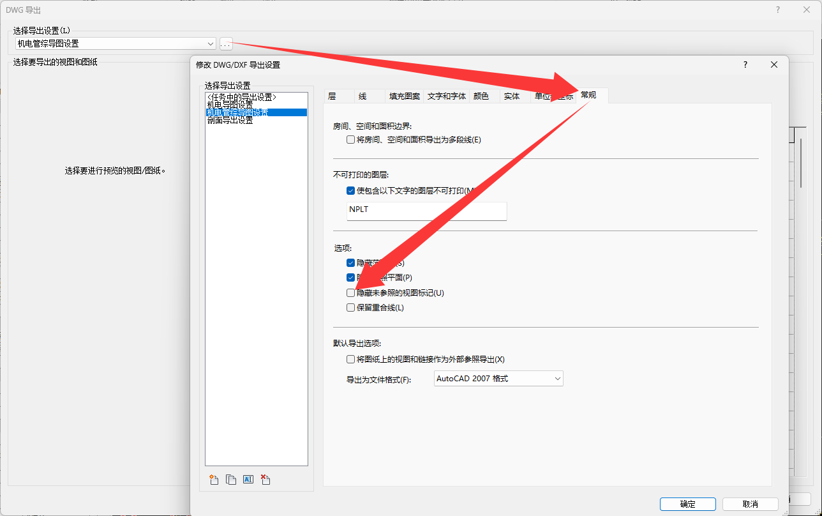Toggle 将房间、空间和面积导出为多段线(E)
Image resolution: width=822 pixels, height=516 pixels.
350,139
